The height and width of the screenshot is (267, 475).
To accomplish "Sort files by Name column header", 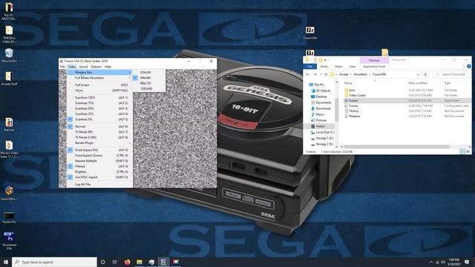I will pos(348,83).
